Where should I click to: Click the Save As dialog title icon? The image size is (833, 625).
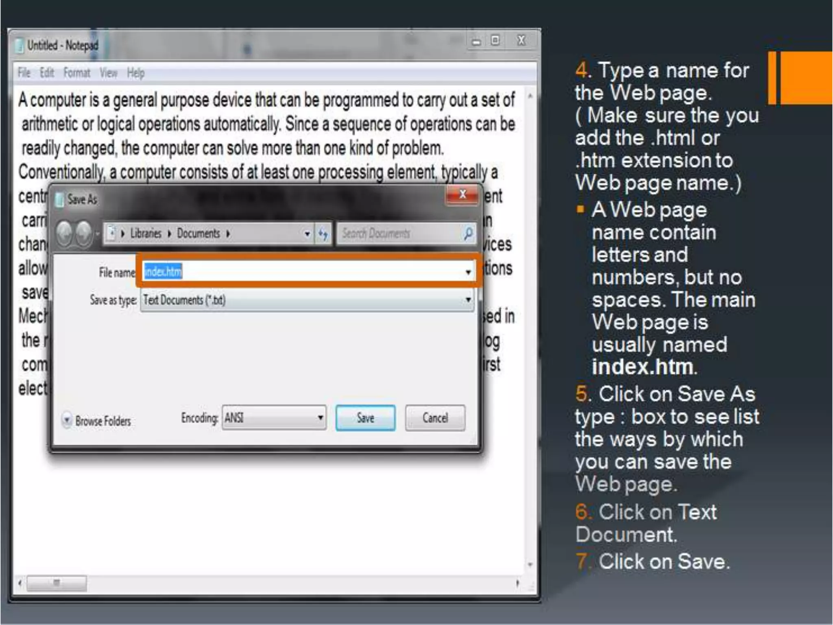coord(59,199)
